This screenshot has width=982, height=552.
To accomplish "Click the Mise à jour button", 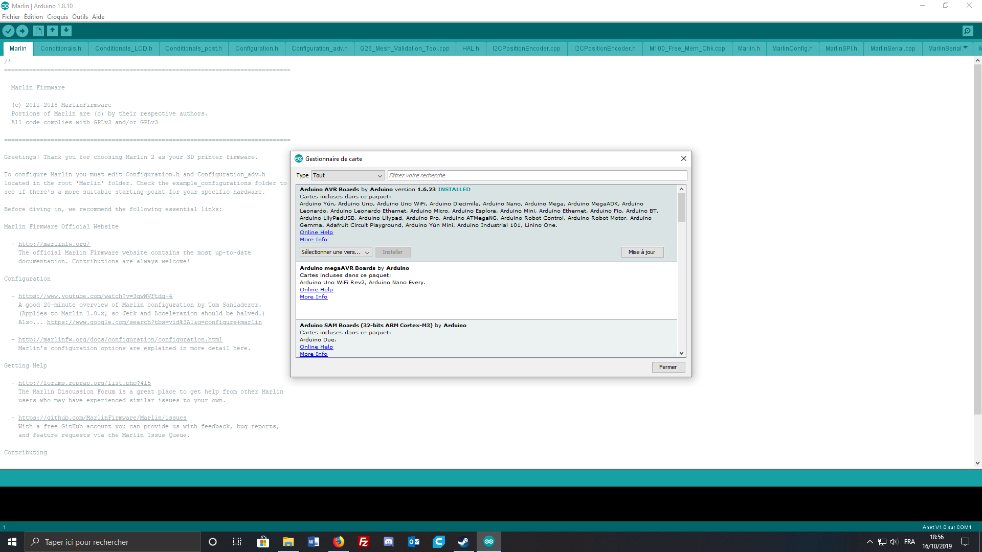I will click(x=642, y=252).
